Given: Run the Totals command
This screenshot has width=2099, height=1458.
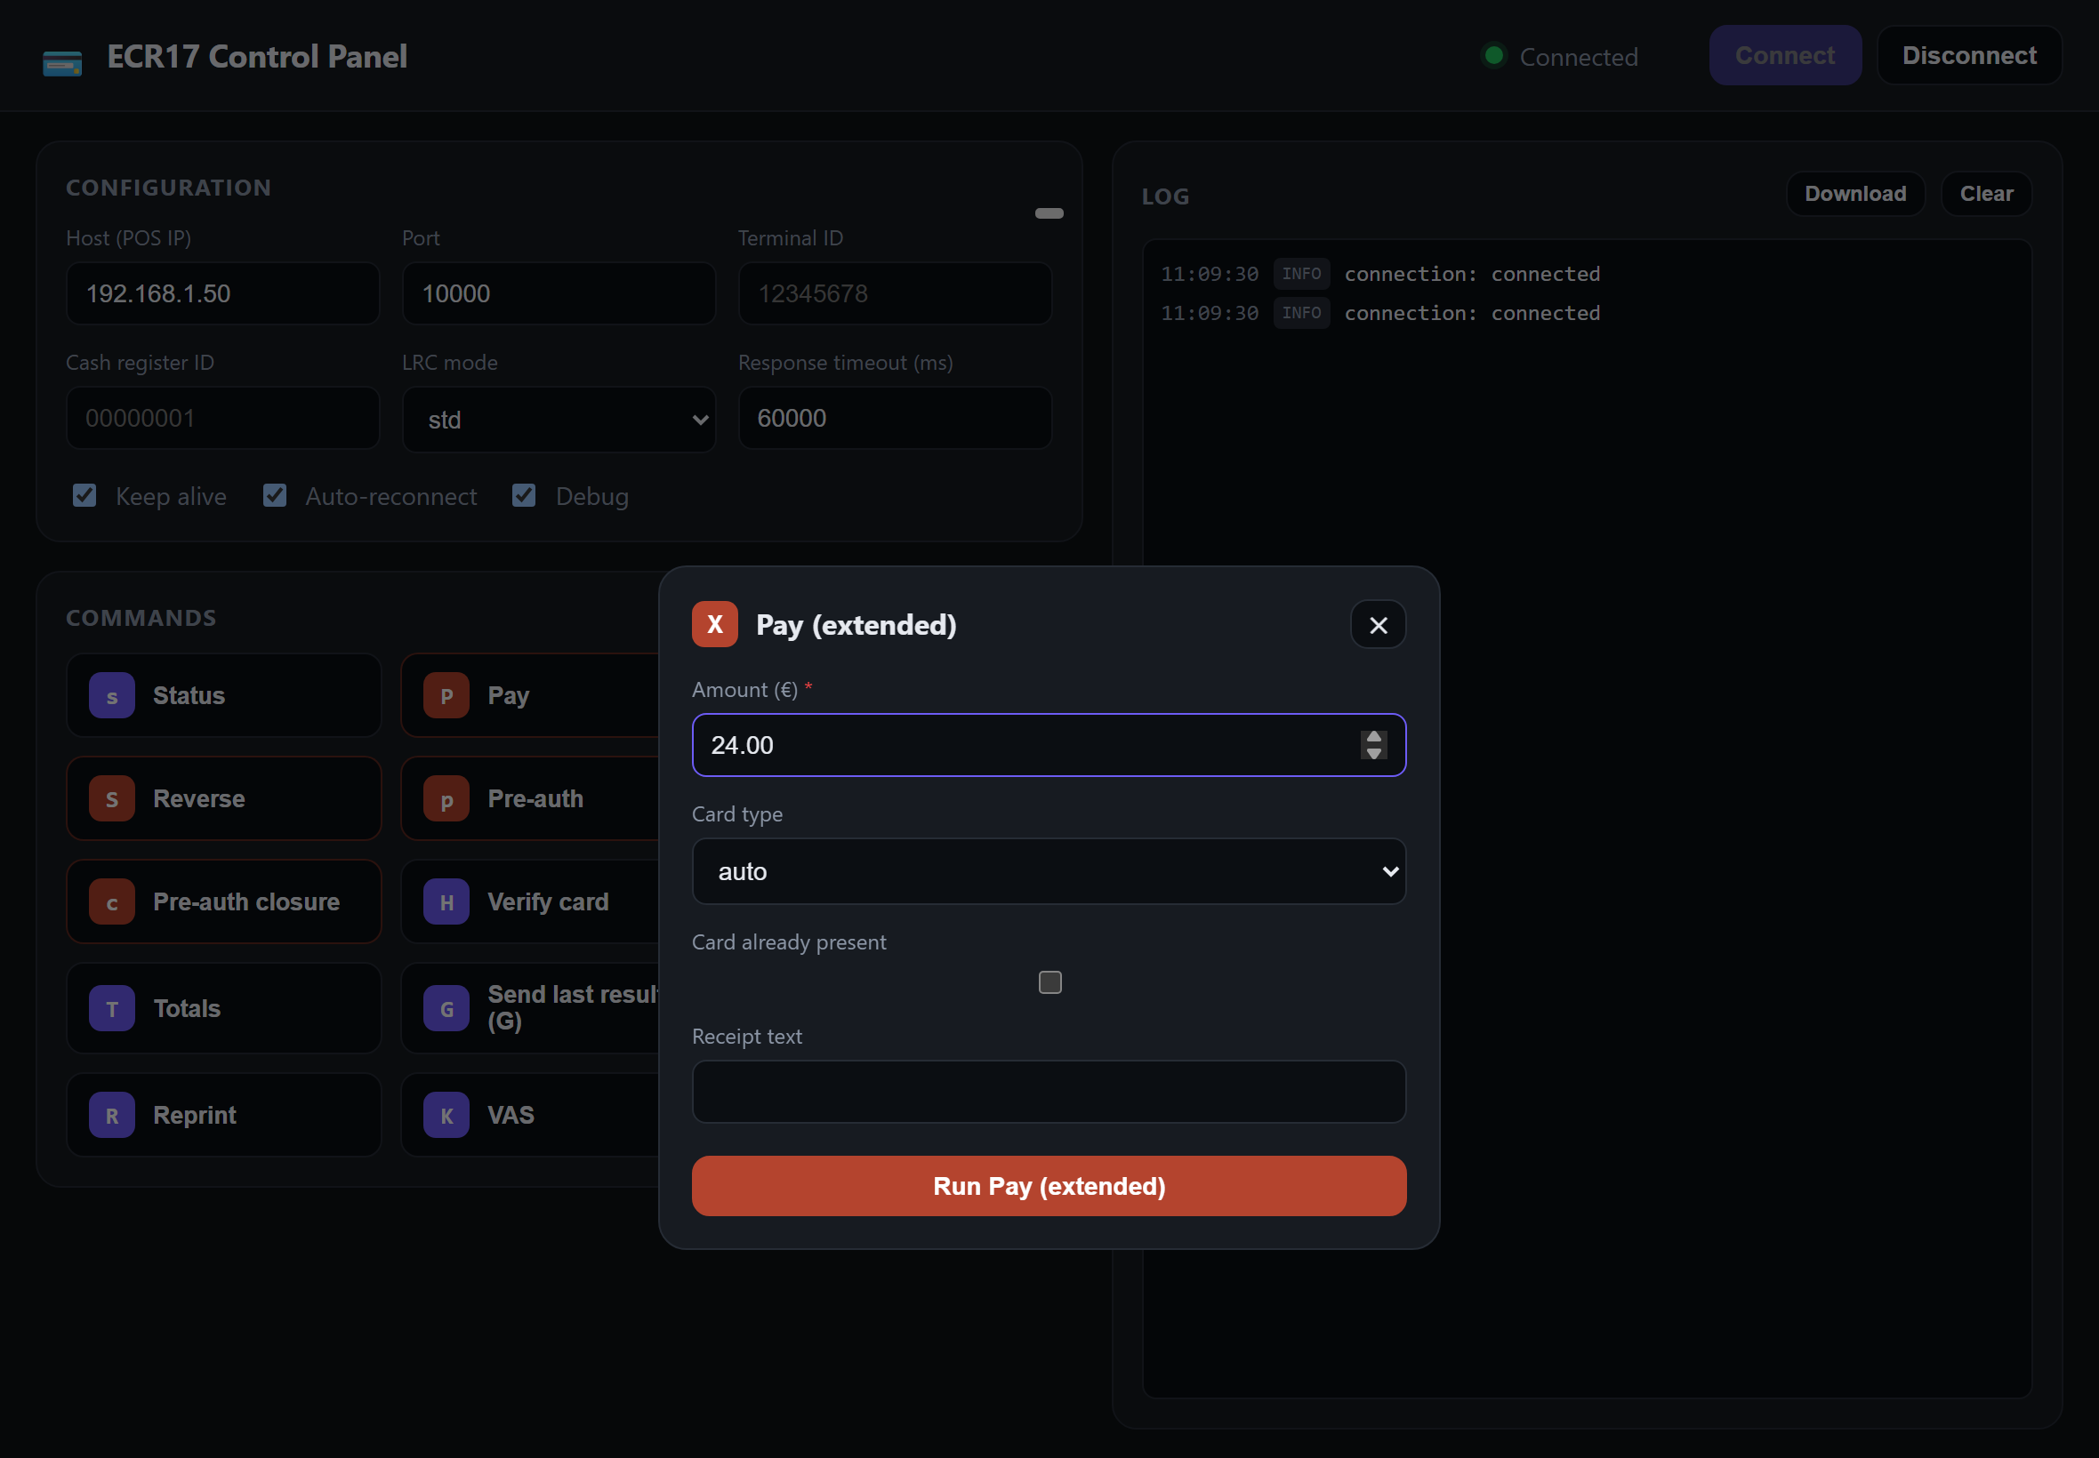Looking at the screenshot, I should click(224, 1008).
